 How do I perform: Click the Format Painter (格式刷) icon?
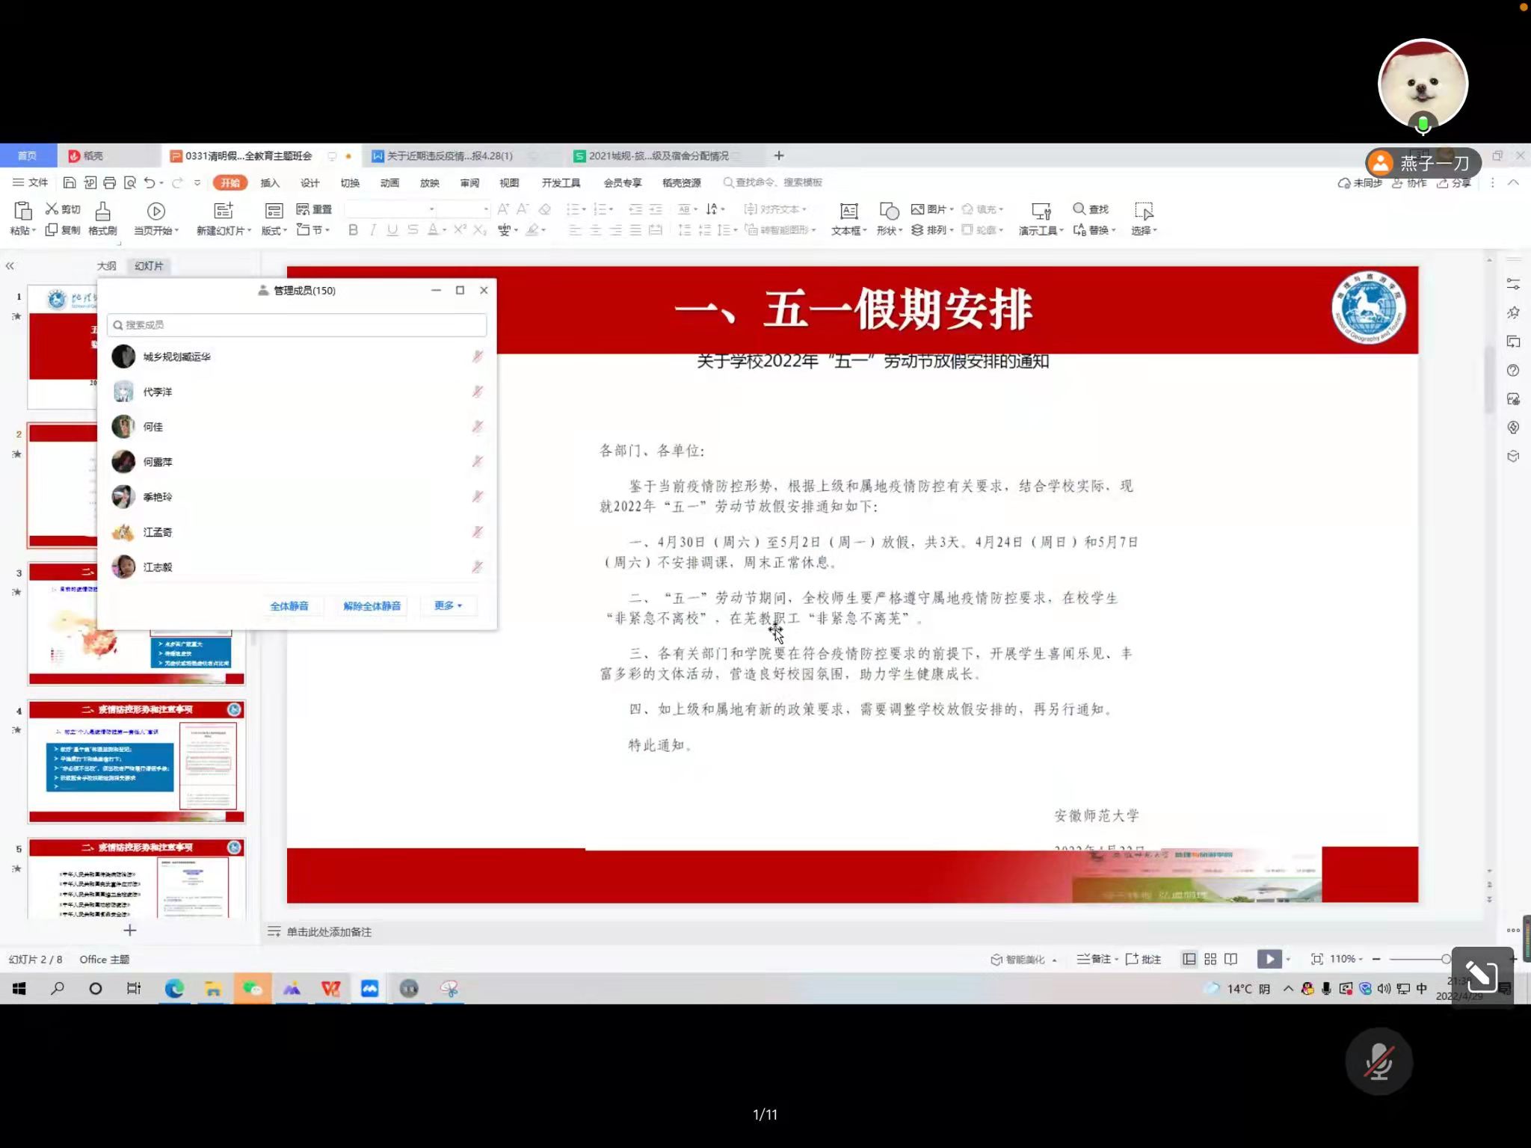coord(102,212)
